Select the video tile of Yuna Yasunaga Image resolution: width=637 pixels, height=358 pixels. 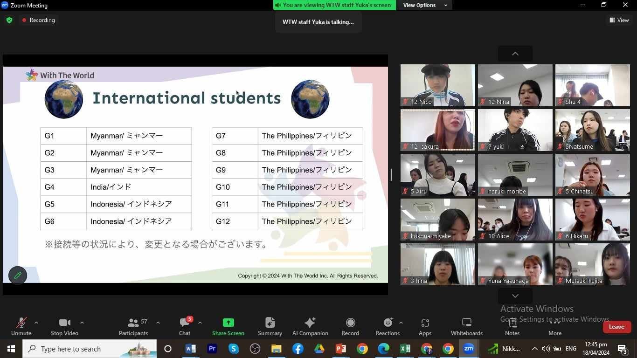tap(515, 264)
